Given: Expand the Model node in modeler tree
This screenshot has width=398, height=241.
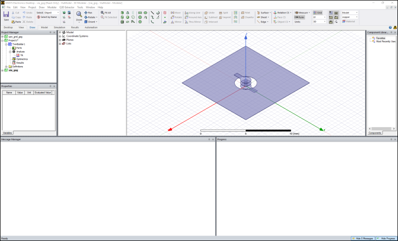Looking at the screenshot, I should coord(60,32).
